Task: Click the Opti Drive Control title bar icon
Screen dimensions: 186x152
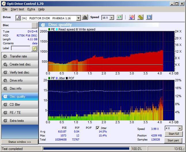Action: click(x=4, y=4)
